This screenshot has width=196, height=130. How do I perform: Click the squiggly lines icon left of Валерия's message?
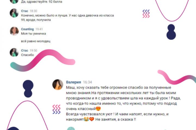tap(57, 109)
